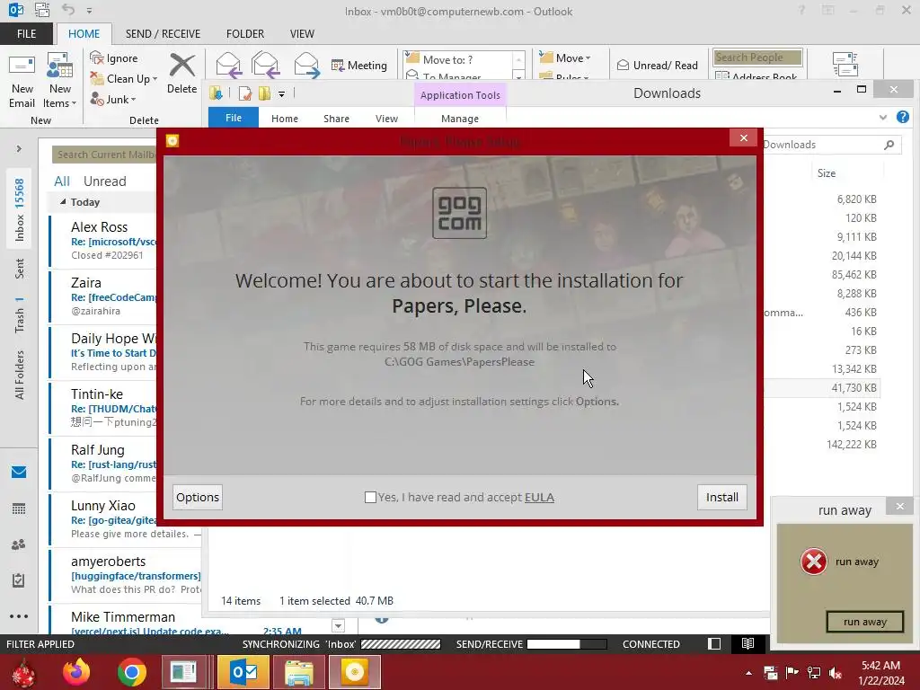Image resolution: width=920 pixels, height=690 pixels.
Task: Click the Reply envelope icon
Action: [228, 65]
